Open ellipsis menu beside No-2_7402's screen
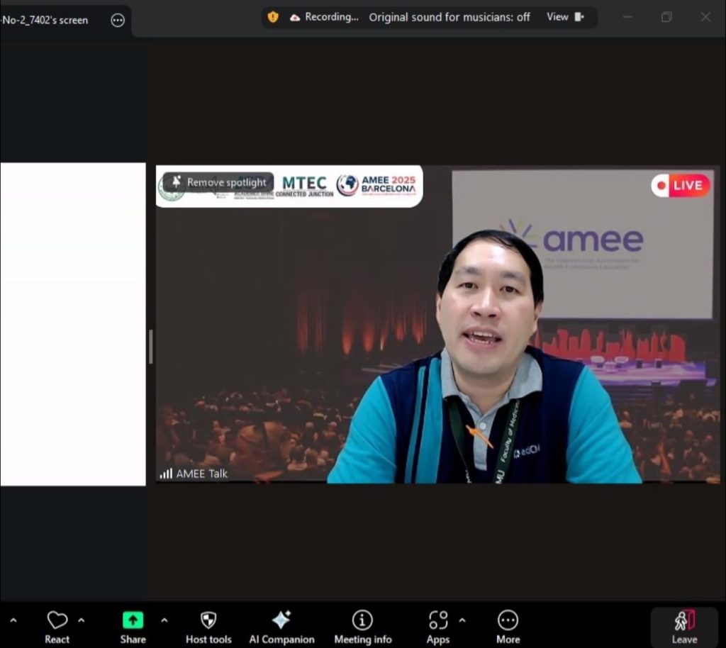 pyautogui.click(x=118, y=21)
